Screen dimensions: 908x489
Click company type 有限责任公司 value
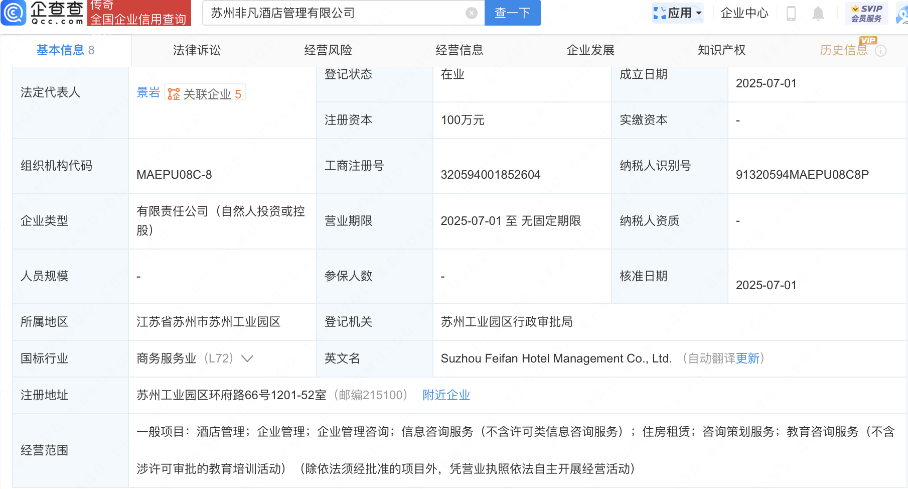point(221,221)
